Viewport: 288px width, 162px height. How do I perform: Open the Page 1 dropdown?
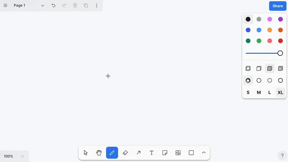click(29, 5)
